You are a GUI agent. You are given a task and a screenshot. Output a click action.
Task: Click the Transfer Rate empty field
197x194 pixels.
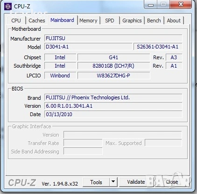coord(83,143)
